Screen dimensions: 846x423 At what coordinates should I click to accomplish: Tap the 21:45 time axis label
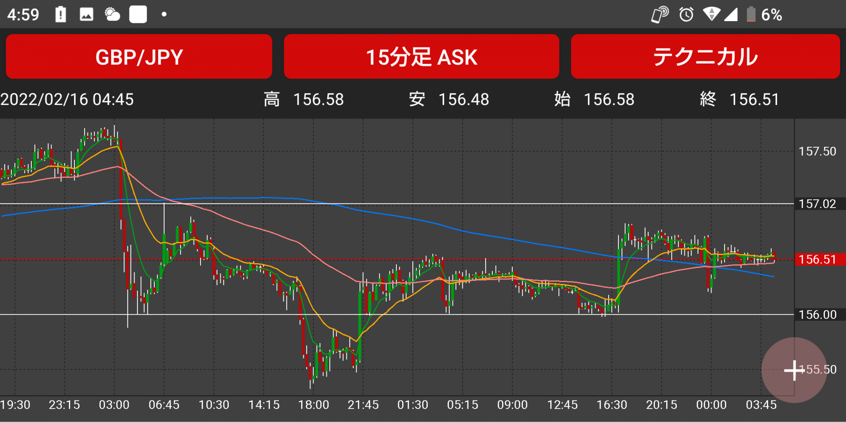[363, 405]
